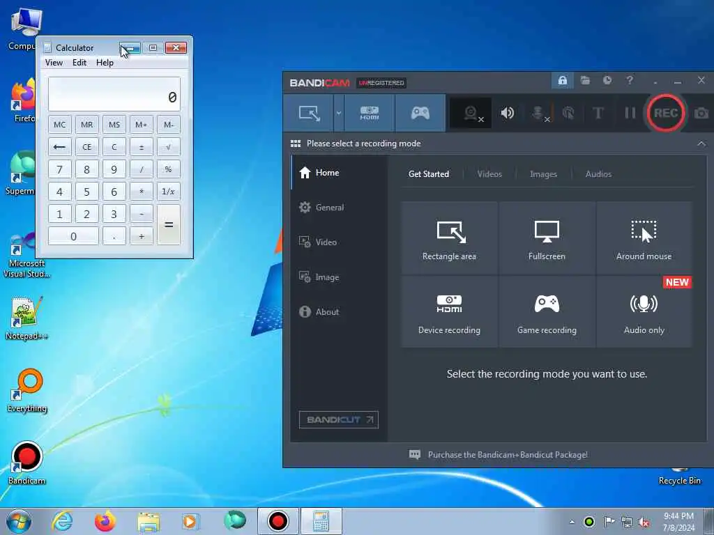Viewport: 714px width, 535px height.
Task: Toggle the text overlay T icon
Action: tap(598, 113)
